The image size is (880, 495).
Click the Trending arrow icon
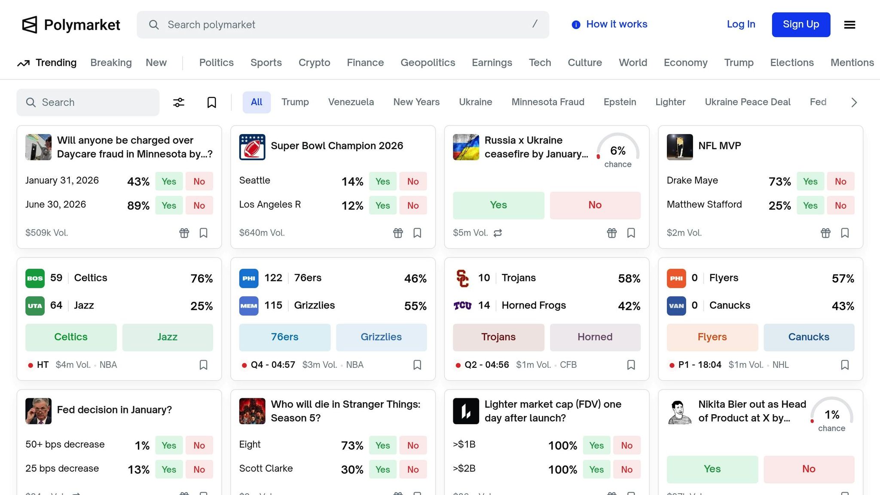(x=23, y=63)
